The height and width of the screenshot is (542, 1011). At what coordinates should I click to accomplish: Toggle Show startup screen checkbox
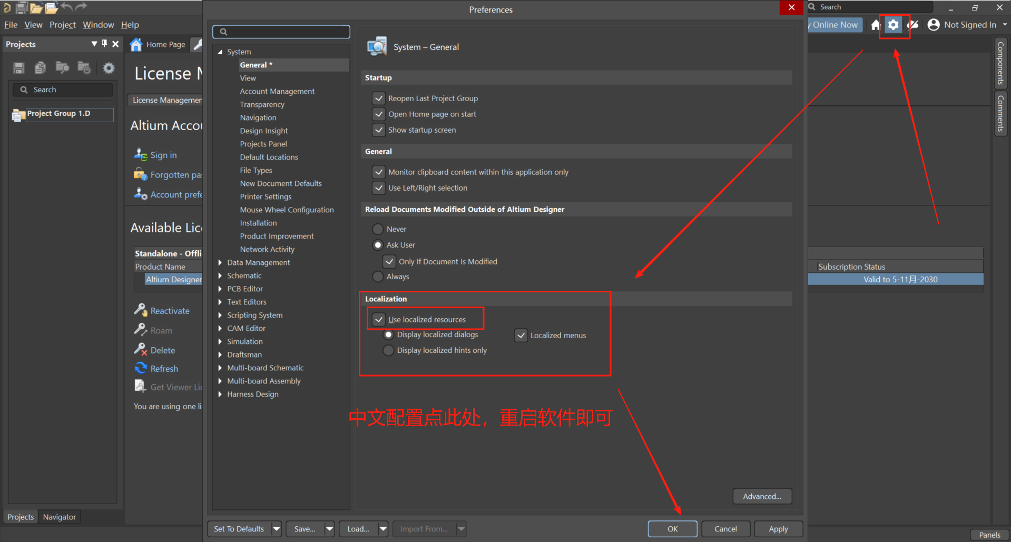coord(378,130)
